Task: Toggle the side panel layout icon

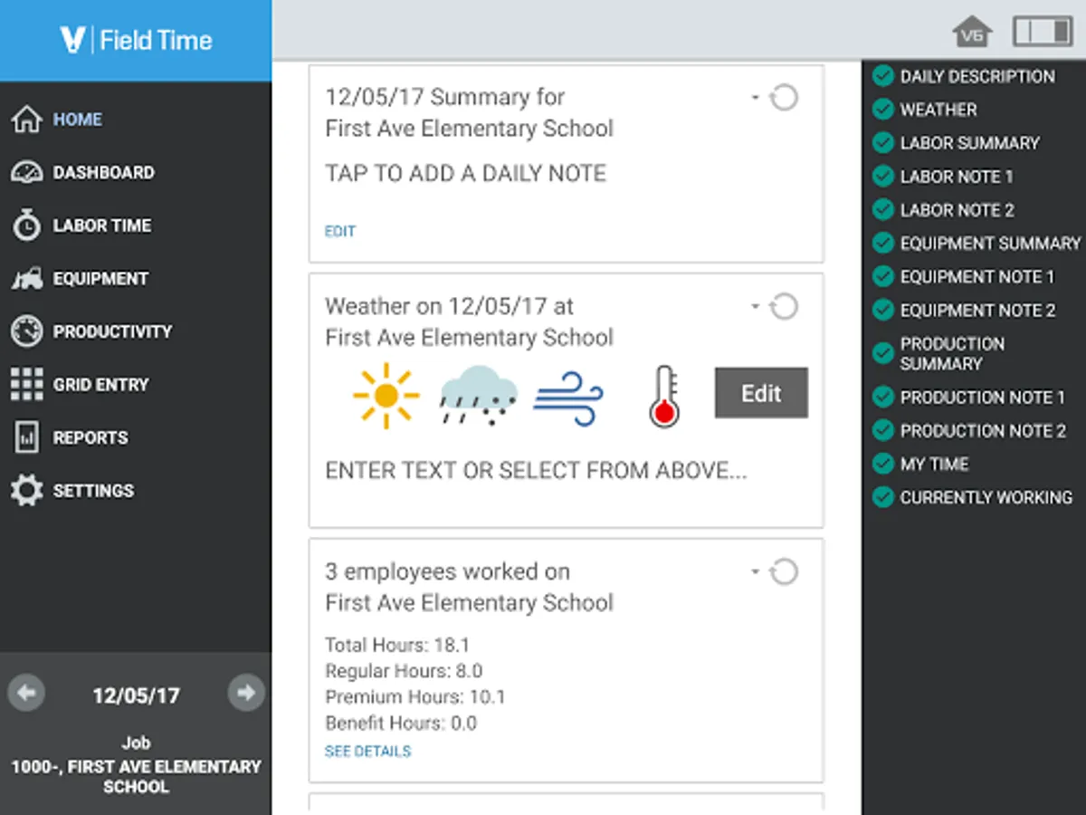Action: click(x=1043, y=32)
